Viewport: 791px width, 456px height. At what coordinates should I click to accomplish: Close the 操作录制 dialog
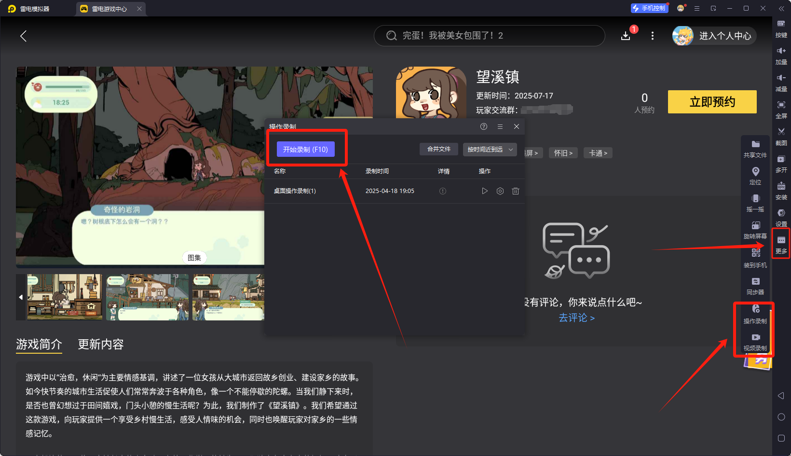(517, 126)
